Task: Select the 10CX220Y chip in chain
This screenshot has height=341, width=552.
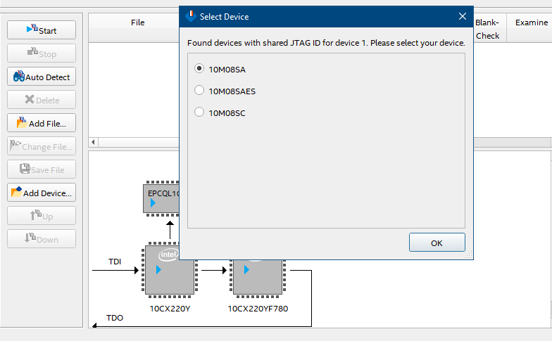Action: click(x=169, y=271)
